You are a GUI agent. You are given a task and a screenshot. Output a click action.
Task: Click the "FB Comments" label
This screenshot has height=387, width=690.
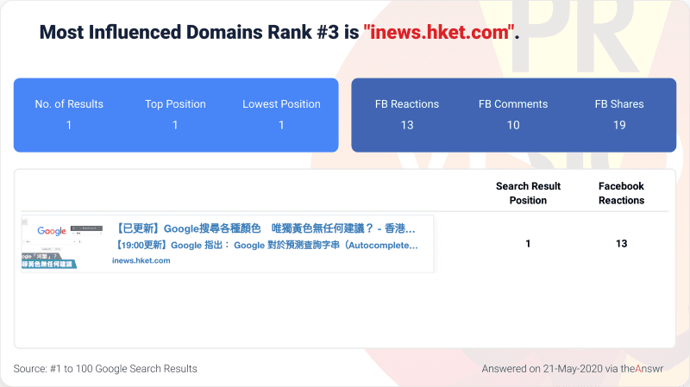(513, 104)
